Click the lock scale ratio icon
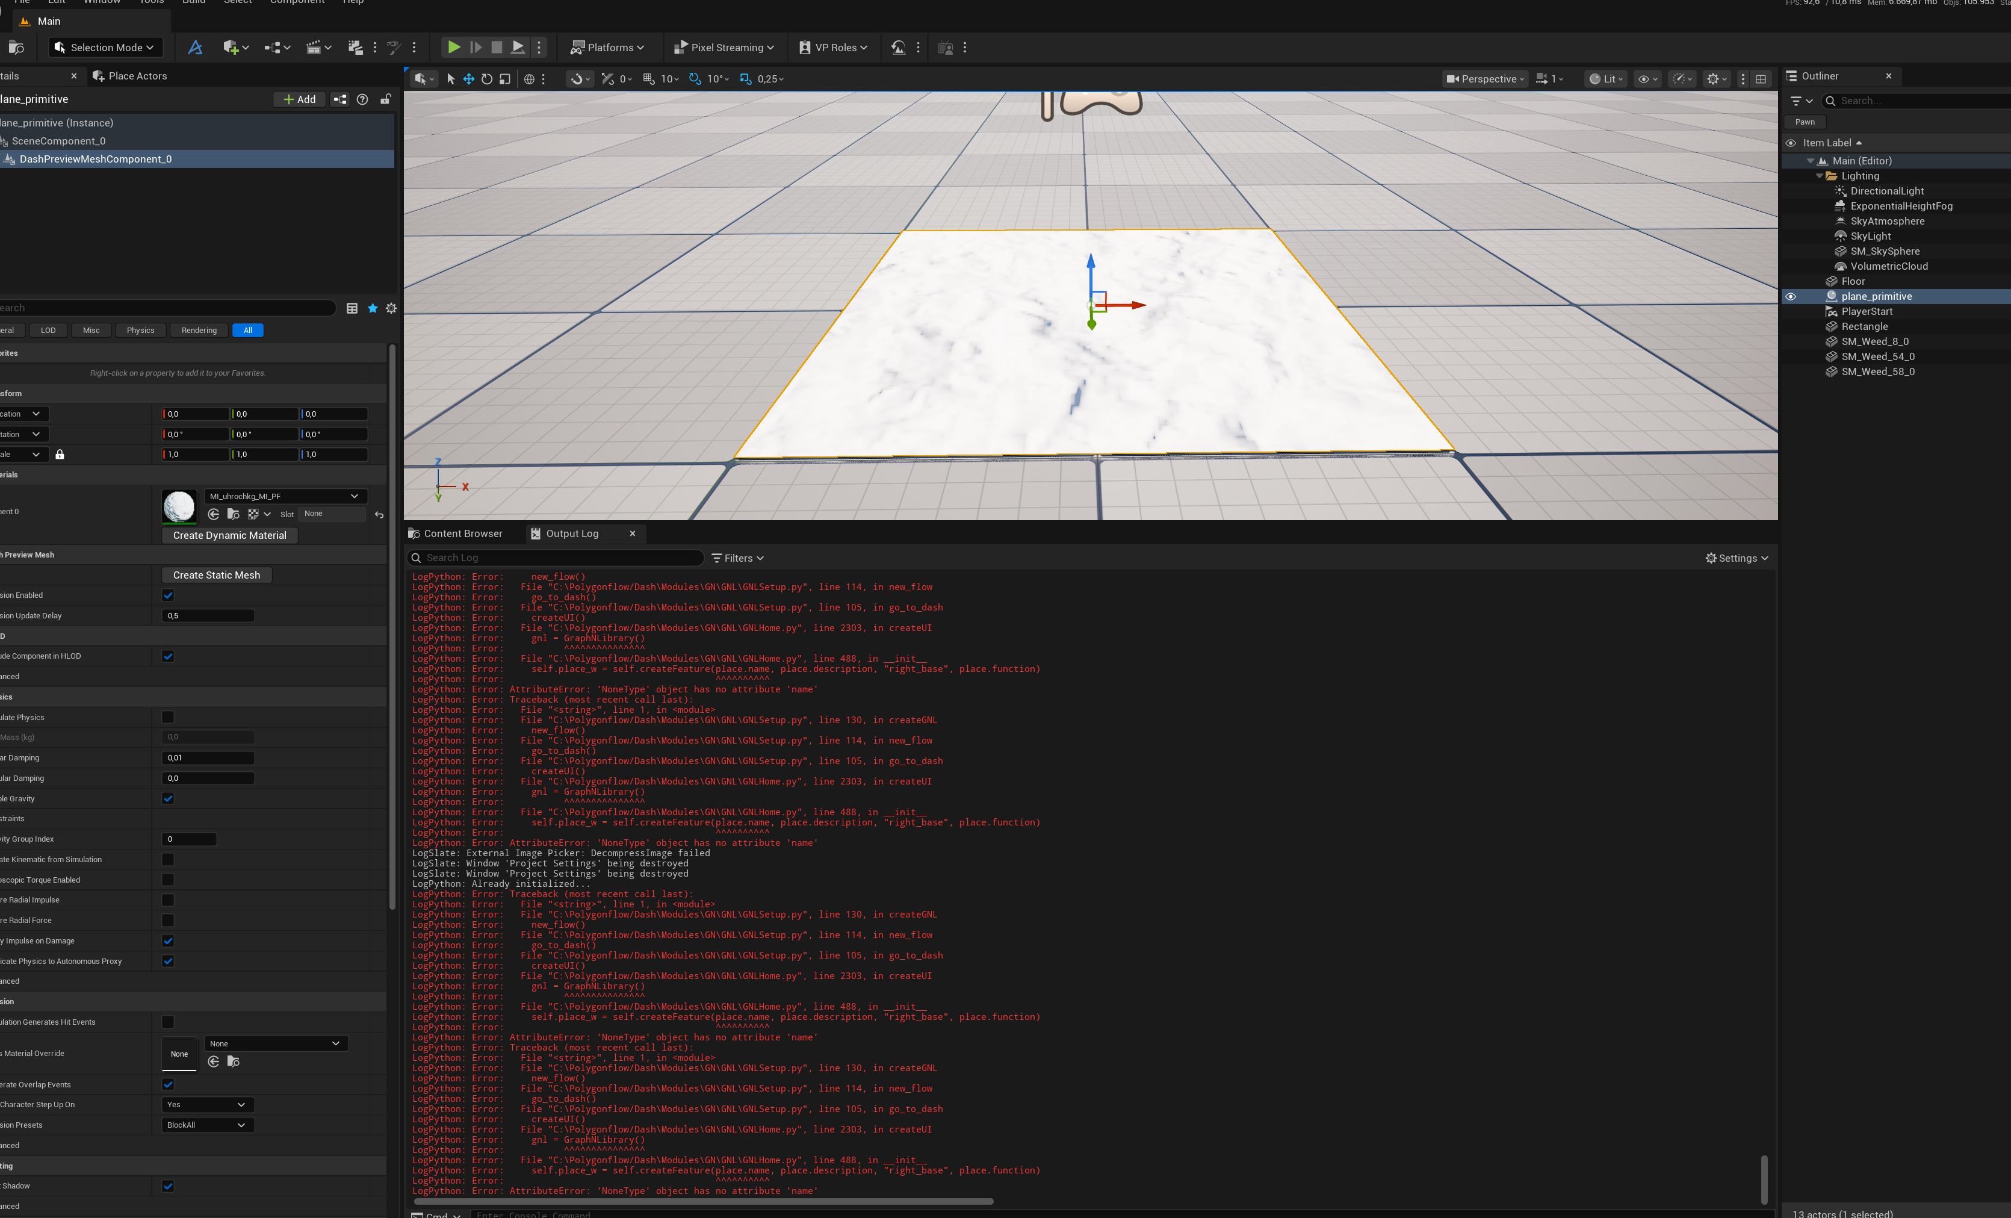2011x1218 pixels. coord(60,455)
